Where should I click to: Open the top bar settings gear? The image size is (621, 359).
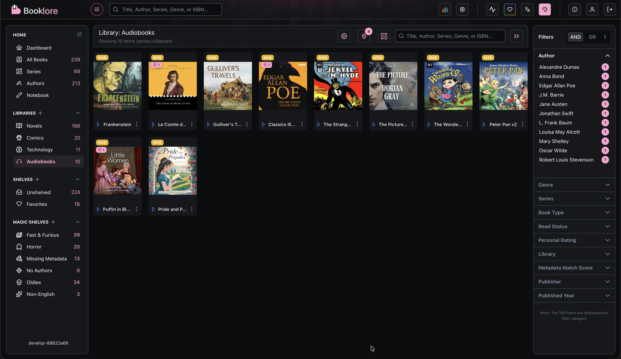click(x=462, y=10)
